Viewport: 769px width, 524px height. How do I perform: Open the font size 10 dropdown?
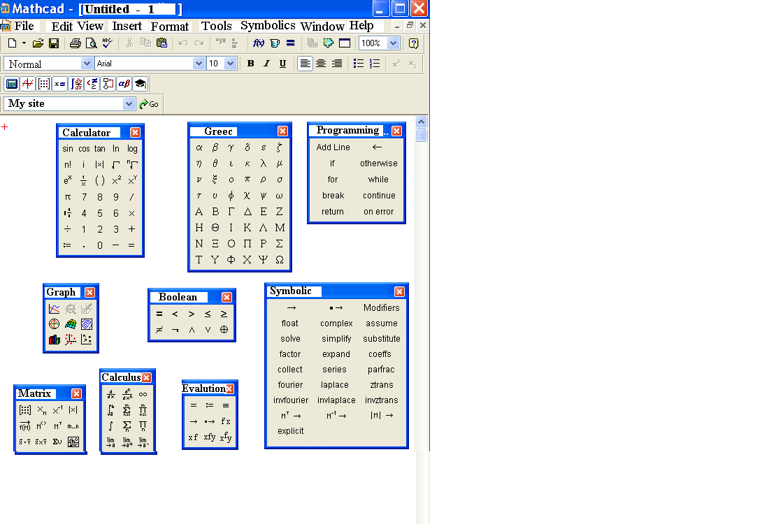231,64
